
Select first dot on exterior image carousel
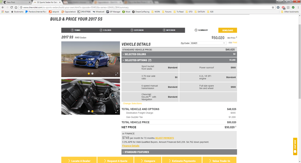89,73
